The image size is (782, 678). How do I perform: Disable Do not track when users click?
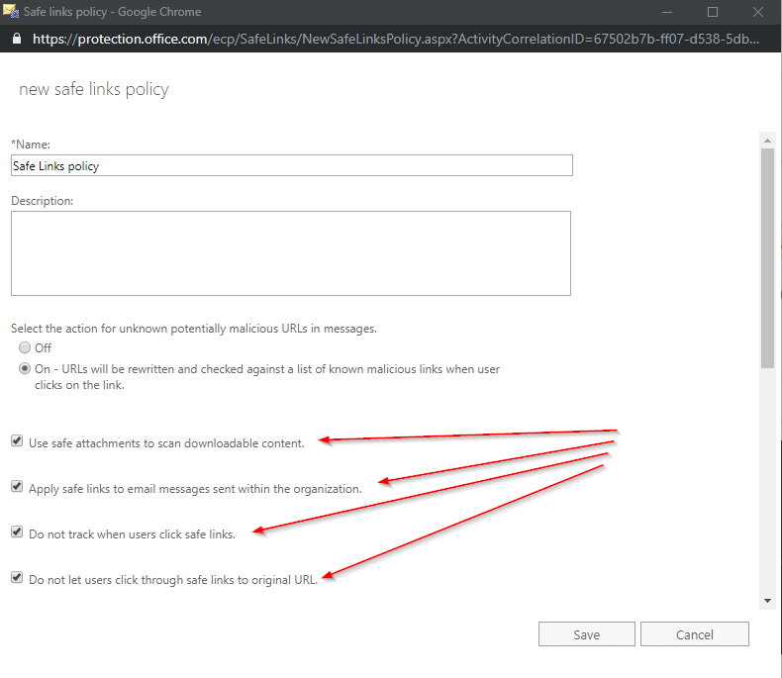pyautogui.click(x=17, y=533)
